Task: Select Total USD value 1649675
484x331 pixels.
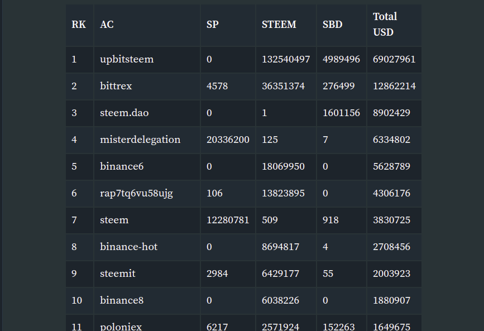Action: click(391, 327)
